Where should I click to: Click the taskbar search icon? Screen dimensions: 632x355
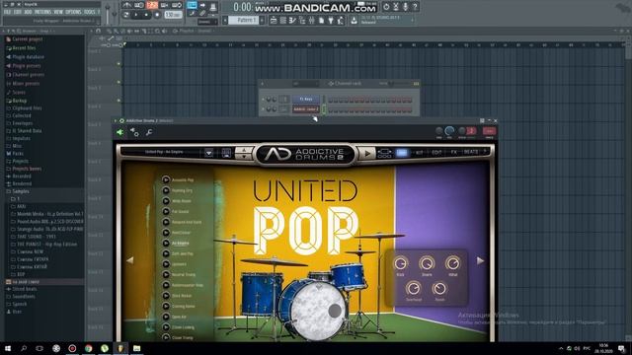(x=24, y=348)
